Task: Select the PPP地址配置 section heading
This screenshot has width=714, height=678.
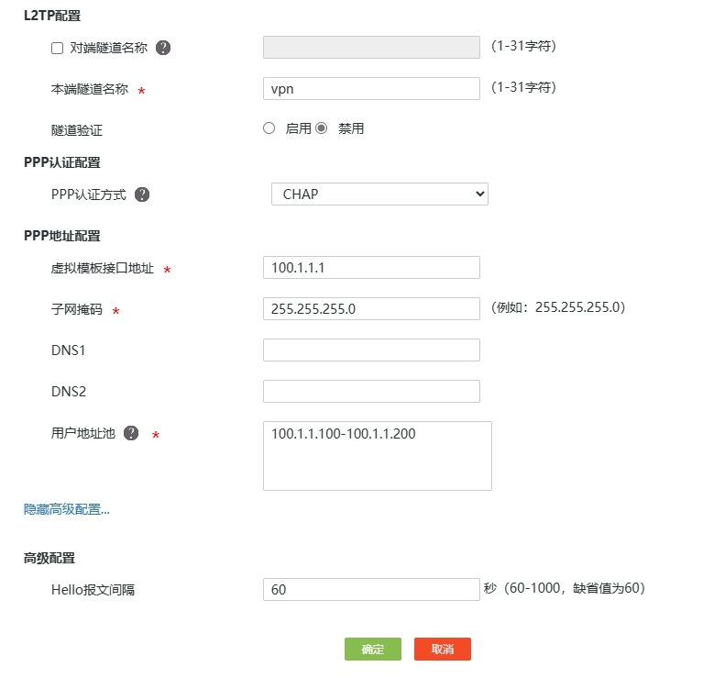Action: pos(62,236)
